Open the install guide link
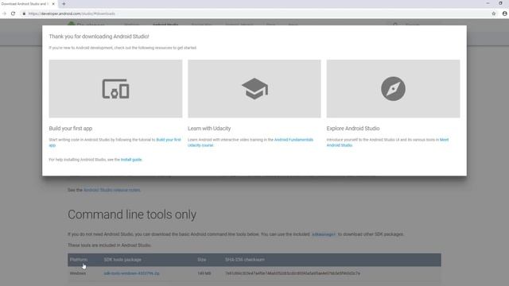 click(x=131, y=160)
